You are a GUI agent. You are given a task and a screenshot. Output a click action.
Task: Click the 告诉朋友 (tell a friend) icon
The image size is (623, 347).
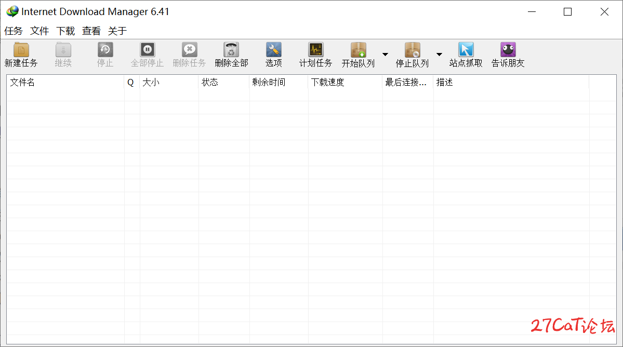click(x=508, y=50)
